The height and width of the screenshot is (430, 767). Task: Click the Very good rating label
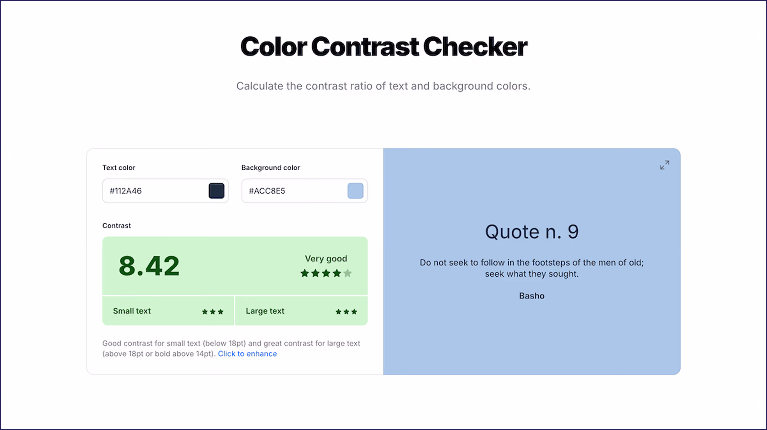tap(326, 258)
